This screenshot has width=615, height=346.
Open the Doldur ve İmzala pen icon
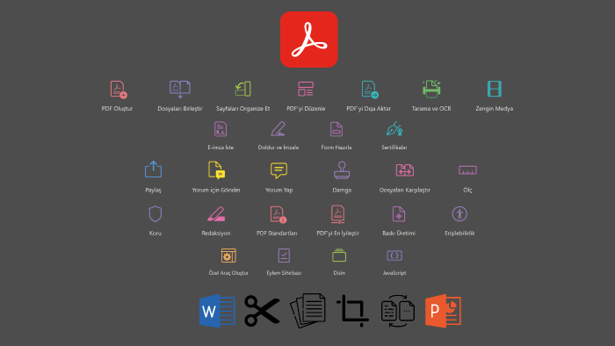click(x=279, y=129)
